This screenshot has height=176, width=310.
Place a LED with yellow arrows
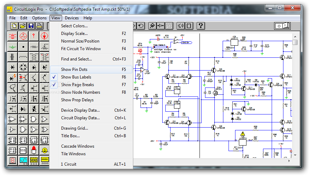(12, 77)
